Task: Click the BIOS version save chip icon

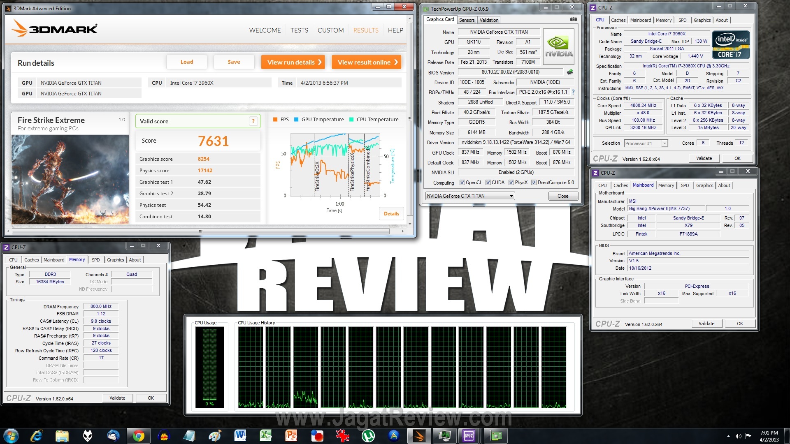Action: 570,72
